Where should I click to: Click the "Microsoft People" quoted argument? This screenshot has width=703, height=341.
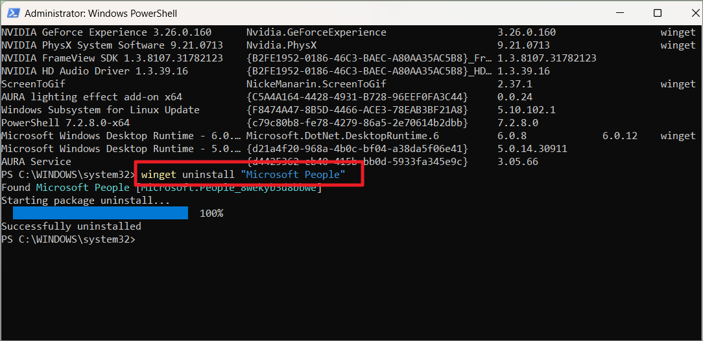click(293, 175)
